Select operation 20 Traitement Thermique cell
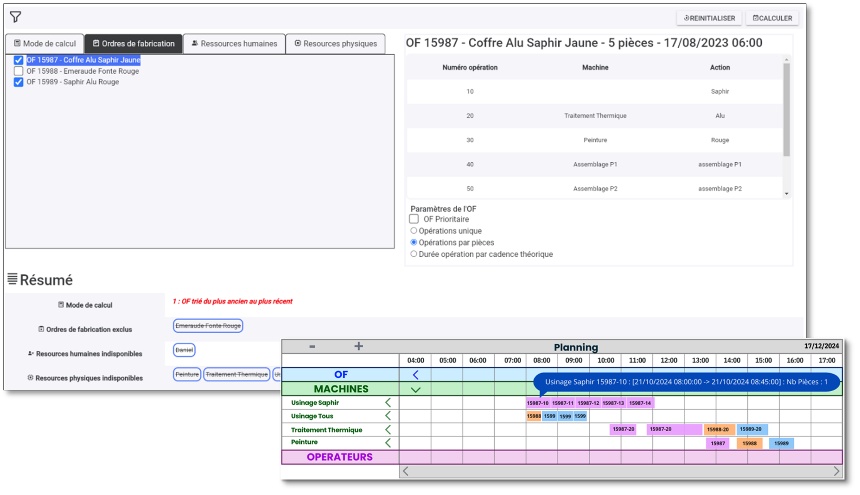 [x=595, y=116]
